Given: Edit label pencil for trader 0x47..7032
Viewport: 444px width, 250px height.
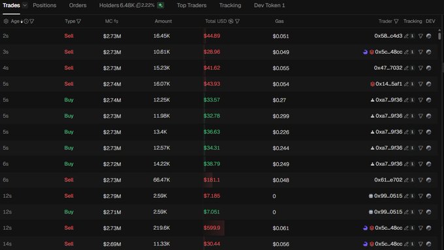Looking at the screenshot, I should pos(406,68).
